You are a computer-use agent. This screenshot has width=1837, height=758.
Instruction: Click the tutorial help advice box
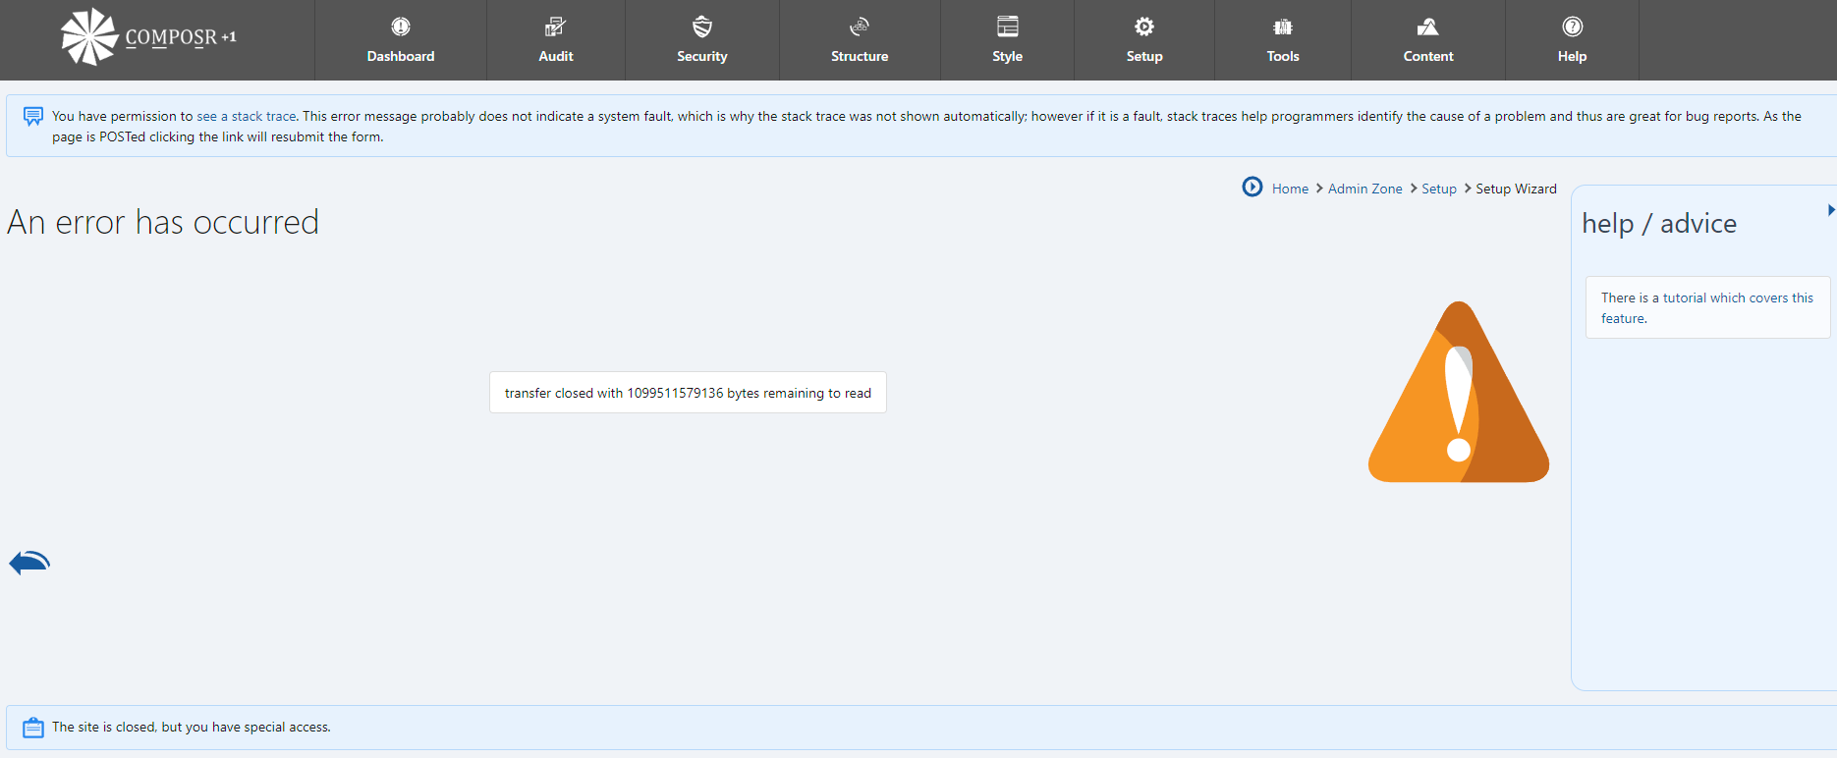pos(1706,307)
